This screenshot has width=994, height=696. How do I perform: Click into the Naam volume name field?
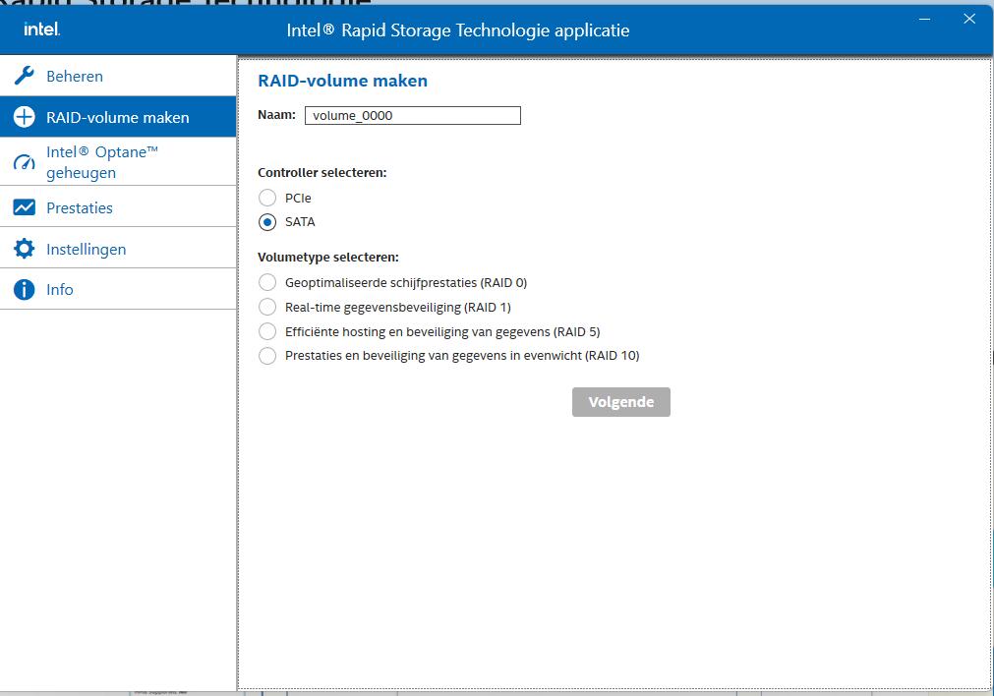point(413,115)
